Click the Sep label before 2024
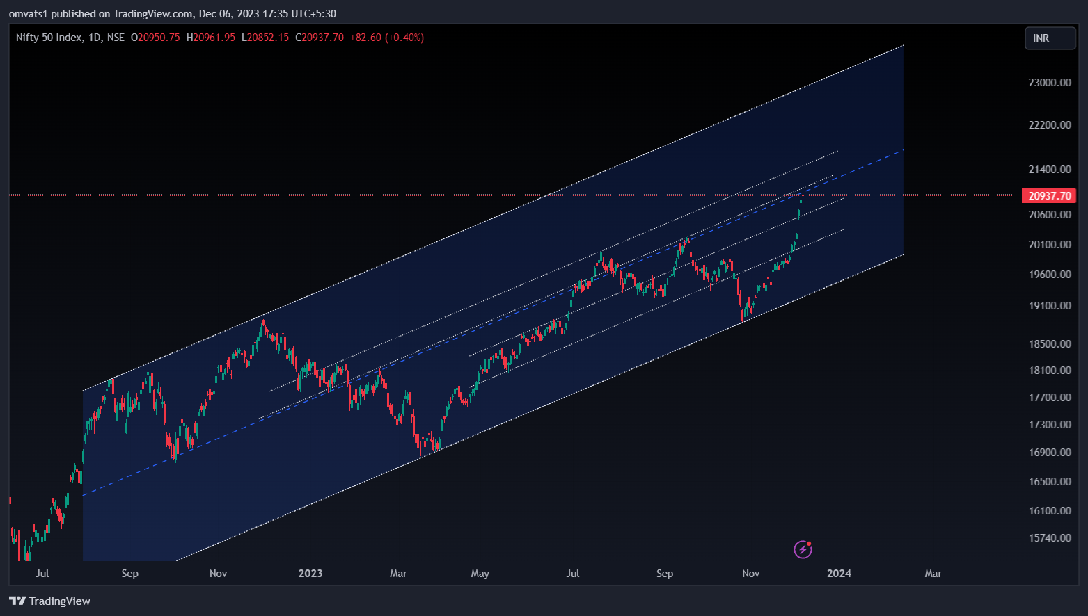1088x616 pixels. point(665,573)
